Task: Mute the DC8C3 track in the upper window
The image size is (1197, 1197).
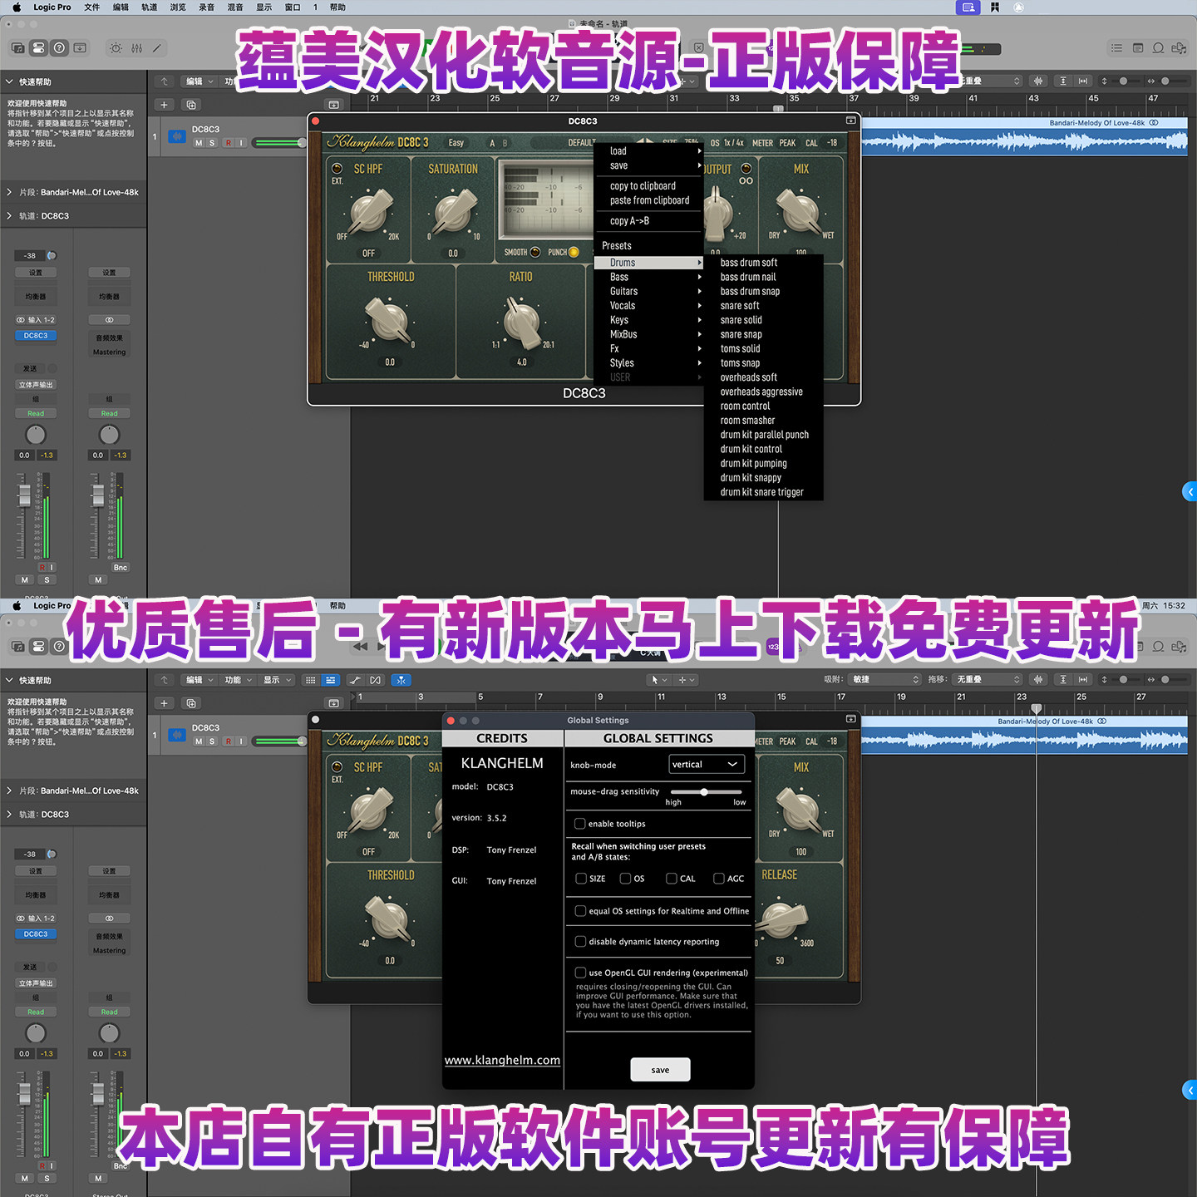Action: click(199, 143)
